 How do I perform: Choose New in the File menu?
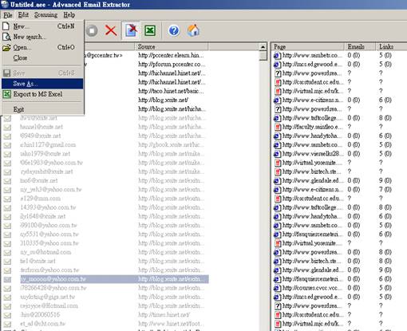click(x=42, y=26)
